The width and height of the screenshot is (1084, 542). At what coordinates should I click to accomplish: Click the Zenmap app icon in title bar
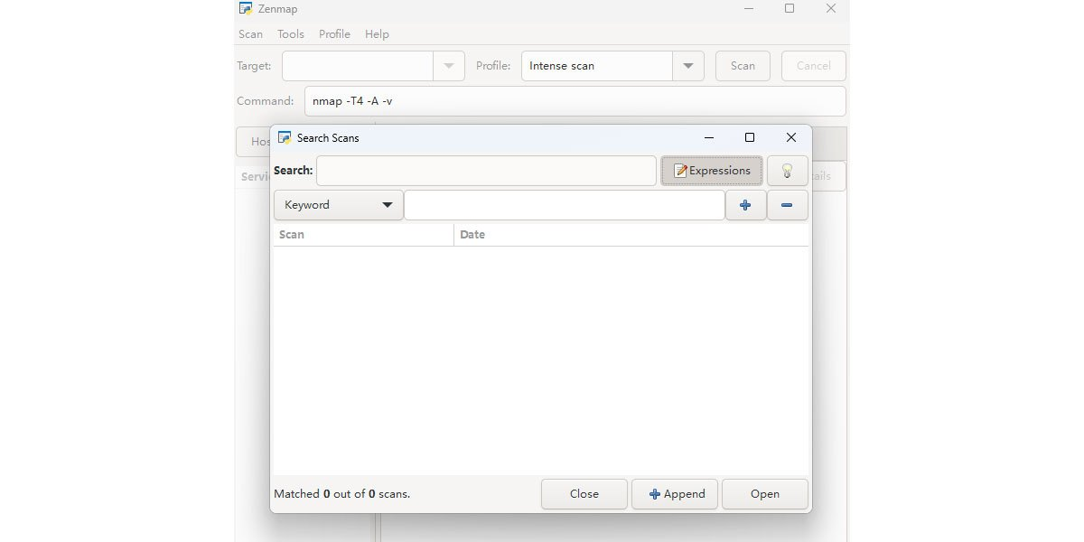click(x=246, y=9)
